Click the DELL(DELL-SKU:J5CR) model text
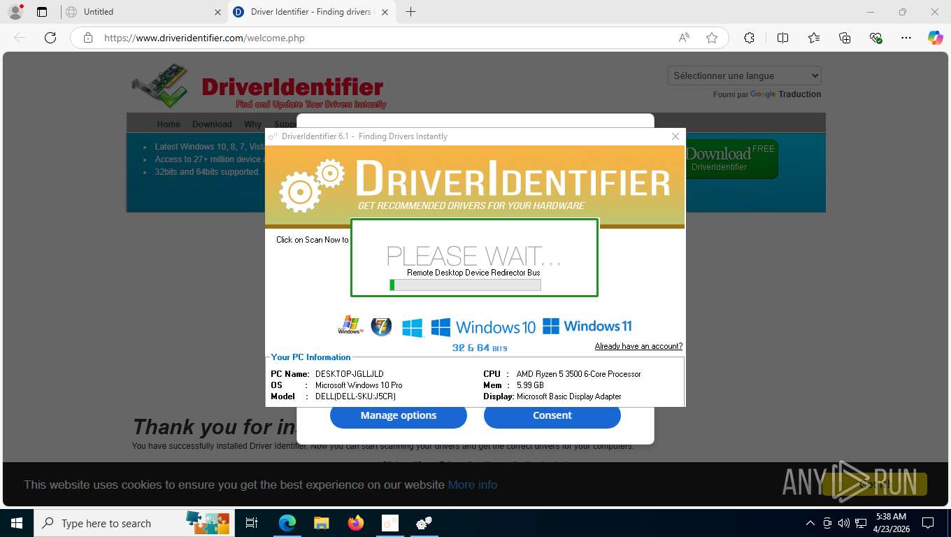 355,396
